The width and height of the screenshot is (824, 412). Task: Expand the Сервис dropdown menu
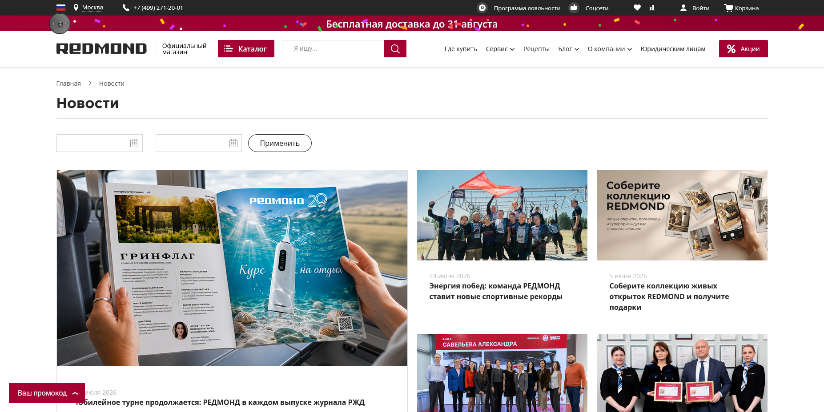pos(500,49)
